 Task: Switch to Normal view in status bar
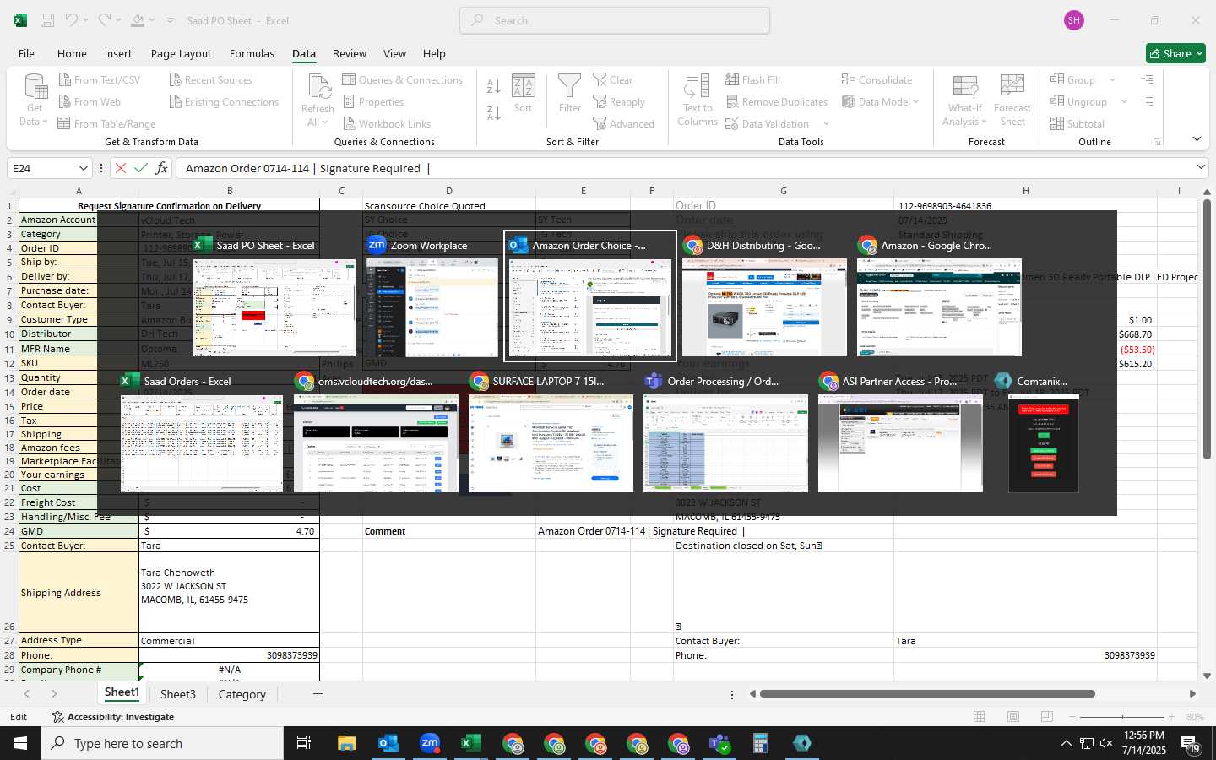[x=980, y=717]
